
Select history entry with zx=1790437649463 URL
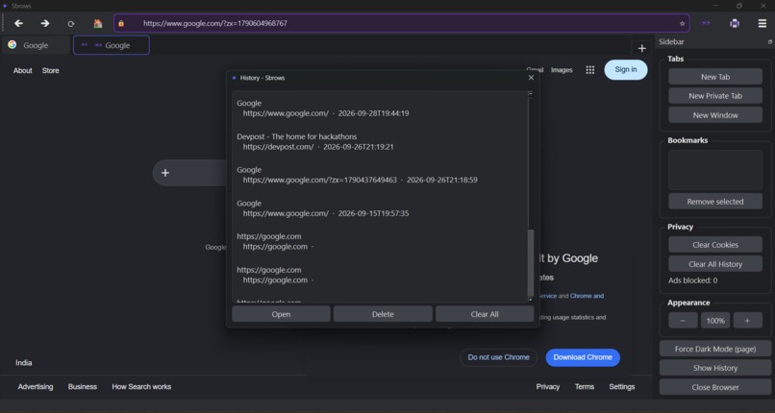(x=380, y=175)
